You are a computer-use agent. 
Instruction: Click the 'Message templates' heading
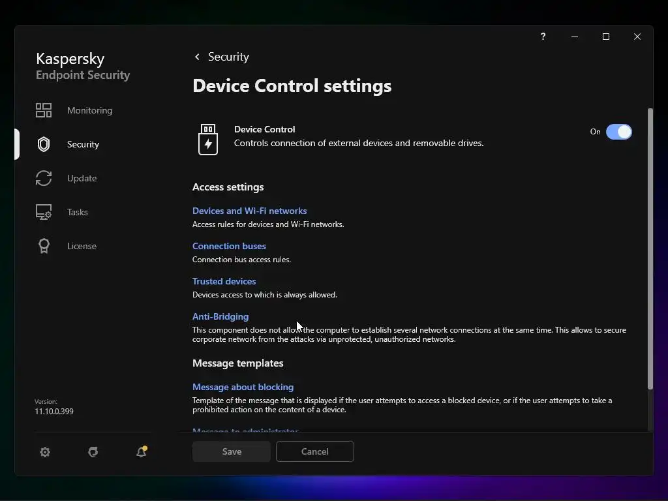pyautogui.click(x=237, y=363)
